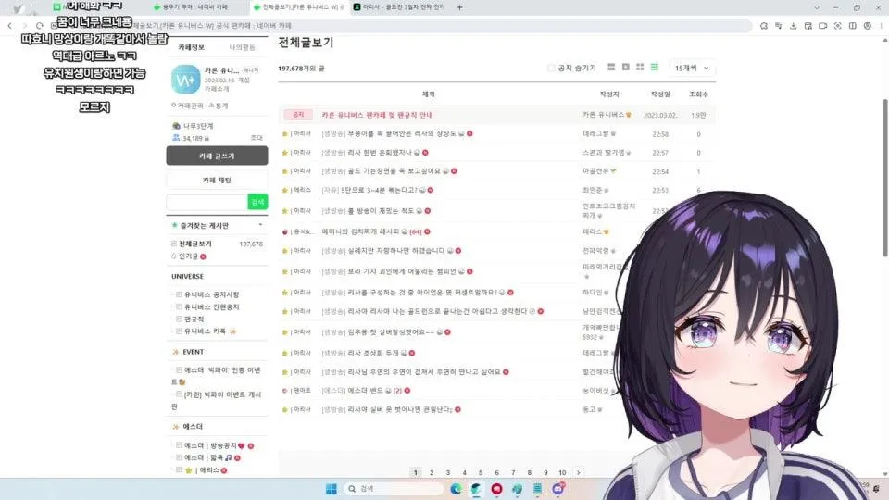
Task: Switch to the album grid view icon
Action: [x=640, y=68]
